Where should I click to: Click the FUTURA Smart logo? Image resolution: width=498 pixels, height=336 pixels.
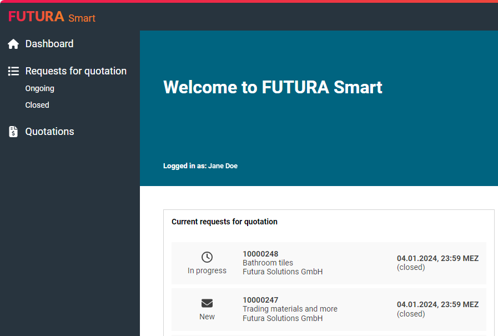tap(52, 17)
